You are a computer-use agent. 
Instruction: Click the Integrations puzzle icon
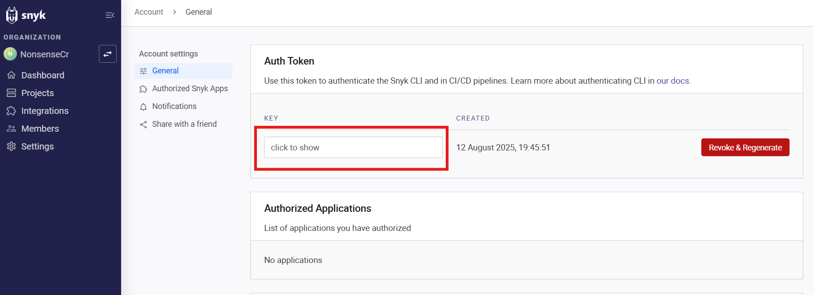tap(12, 111)
